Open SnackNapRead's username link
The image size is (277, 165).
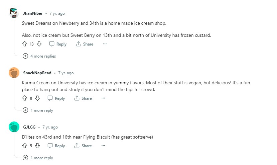(x=37, y=73)
